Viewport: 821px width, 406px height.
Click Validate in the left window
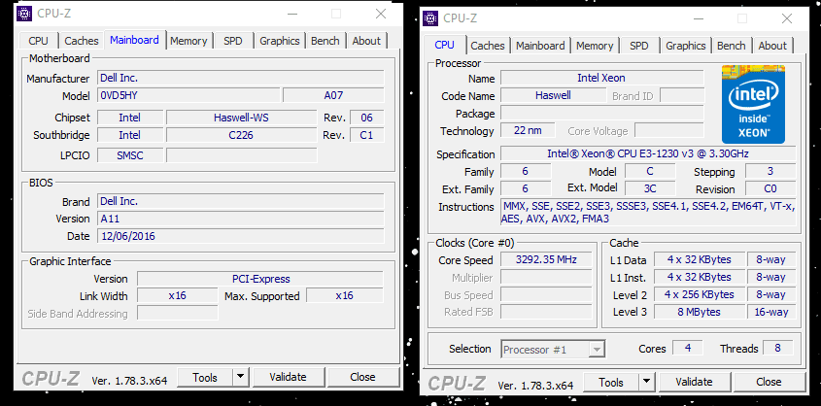click(288, 377)
